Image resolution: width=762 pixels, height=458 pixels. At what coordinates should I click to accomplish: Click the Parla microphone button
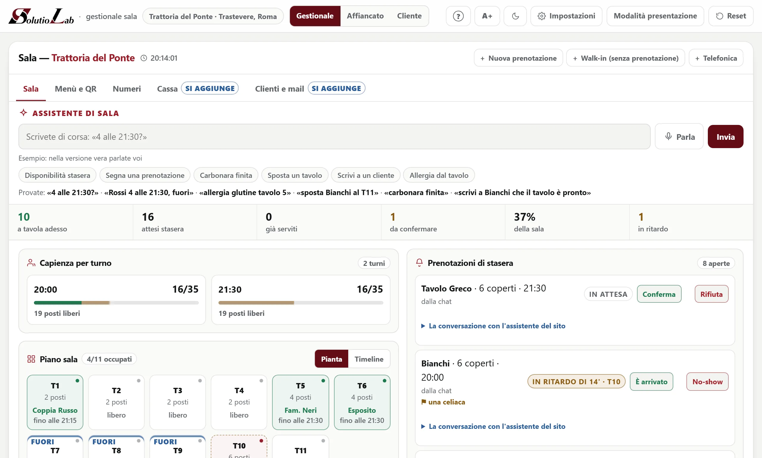click(x=679, y=137)
